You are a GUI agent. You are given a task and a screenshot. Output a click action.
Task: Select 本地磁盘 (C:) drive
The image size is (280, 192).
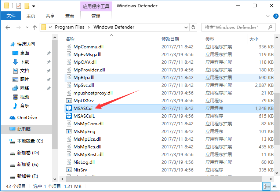(30, 141)
